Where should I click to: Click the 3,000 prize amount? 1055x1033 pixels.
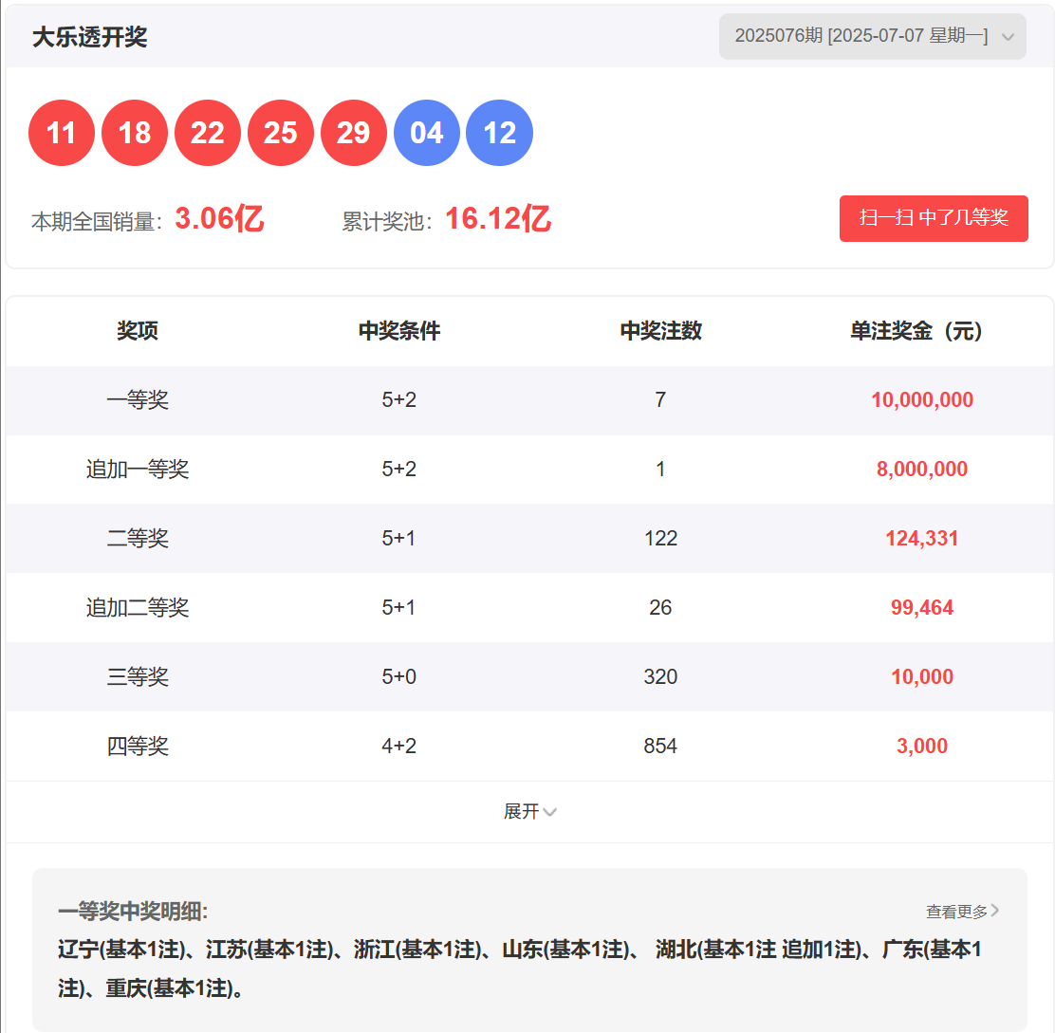pyautogui.click(x=922, y=746)
